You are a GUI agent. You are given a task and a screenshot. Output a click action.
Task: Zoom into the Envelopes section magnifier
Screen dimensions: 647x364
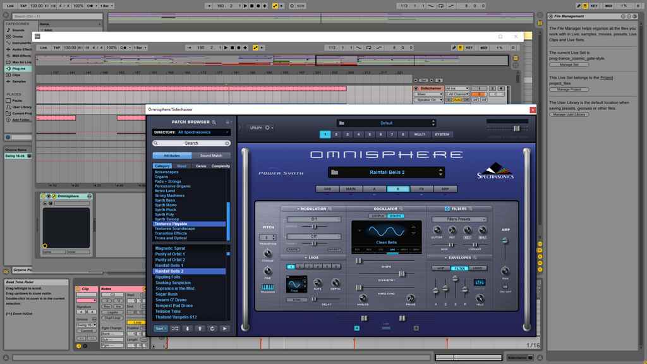coord(475,258)
